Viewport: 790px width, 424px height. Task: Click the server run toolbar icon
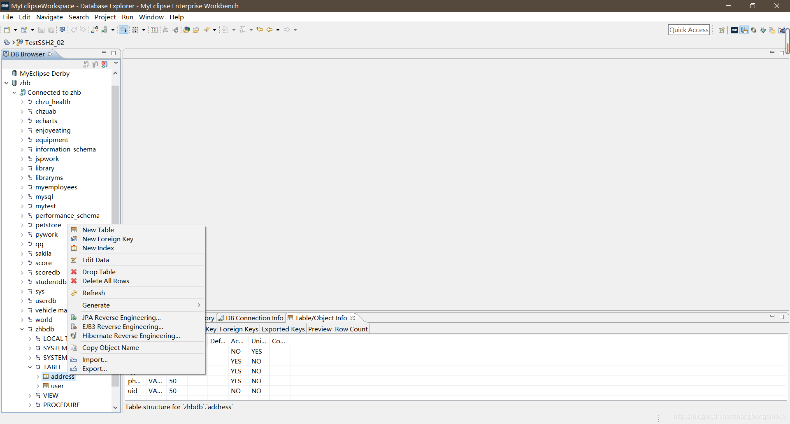(x=105, y=30)
